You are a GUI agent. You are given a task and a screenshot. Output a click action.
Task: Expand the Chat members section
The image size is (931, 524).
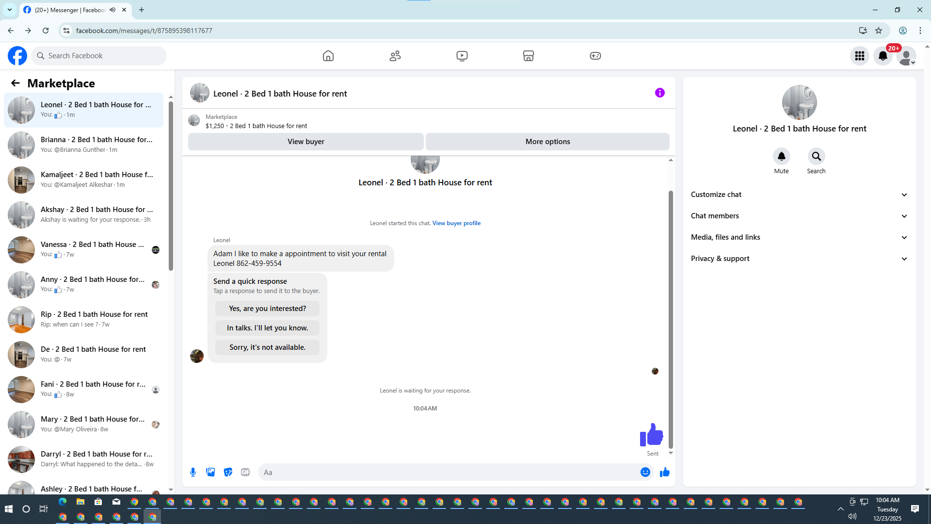pos(799,216)
